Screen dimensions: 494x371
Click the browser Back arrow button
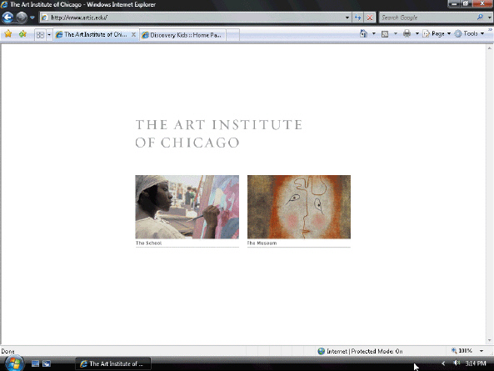(7, 18)
